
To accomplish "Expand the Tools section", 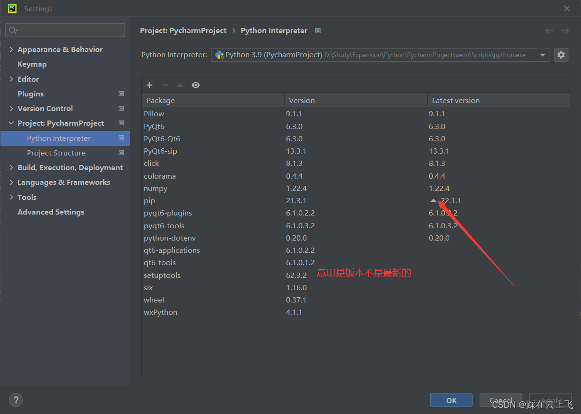I will (x=11, y=197).
